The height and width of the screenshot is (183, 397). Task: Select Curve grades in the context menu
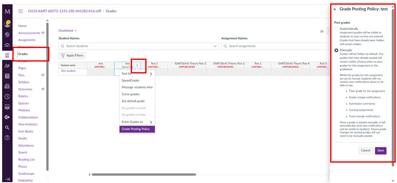coord(131,94)
